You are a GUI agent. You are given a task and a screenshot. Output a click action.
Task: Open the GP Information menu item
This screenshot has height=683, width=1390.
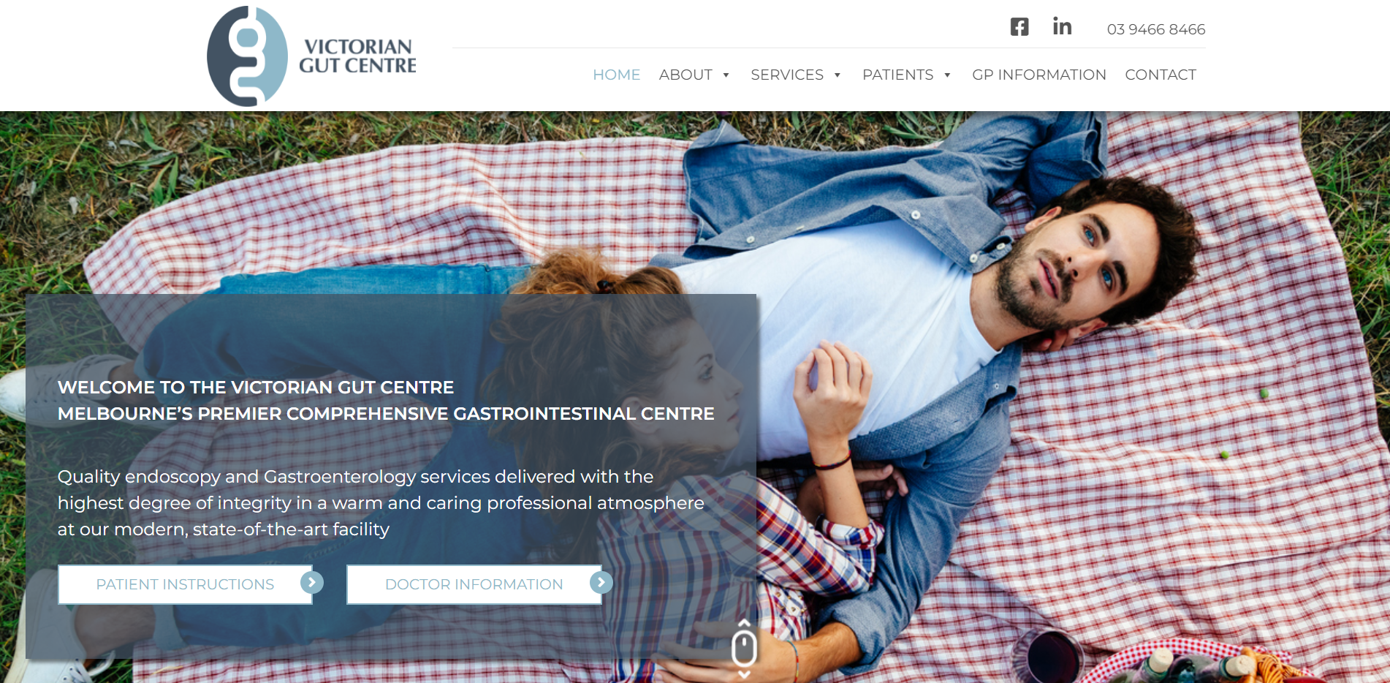click(1038, 75)
